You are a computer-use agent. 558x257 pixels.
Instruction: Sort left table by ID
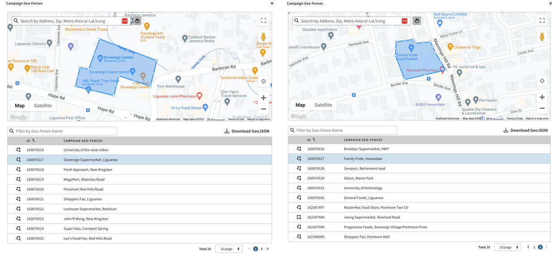coord(34,141)
